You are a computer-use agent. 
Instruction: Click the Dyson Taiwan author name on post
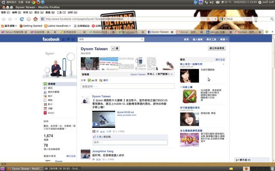pyautogui.click(x=101, y=96)
